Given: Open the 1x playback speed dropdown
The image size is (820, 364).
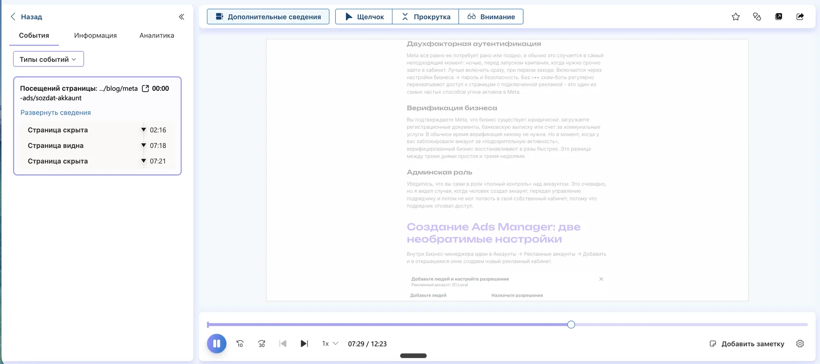Looking at the screenshot, I should [330, 344].
